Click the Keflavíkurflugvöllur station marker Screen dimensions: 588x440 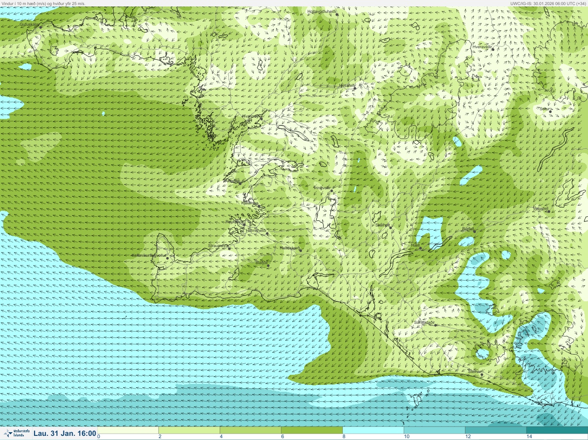[x=168, y=258]
